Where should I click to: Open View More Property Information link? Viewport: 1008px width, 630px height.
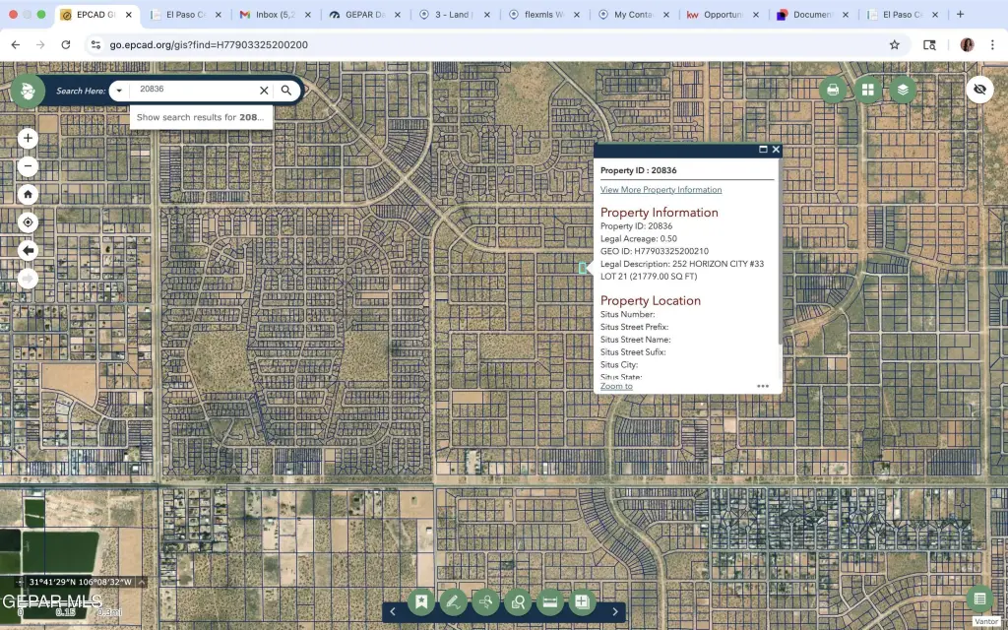coord(661,189)
